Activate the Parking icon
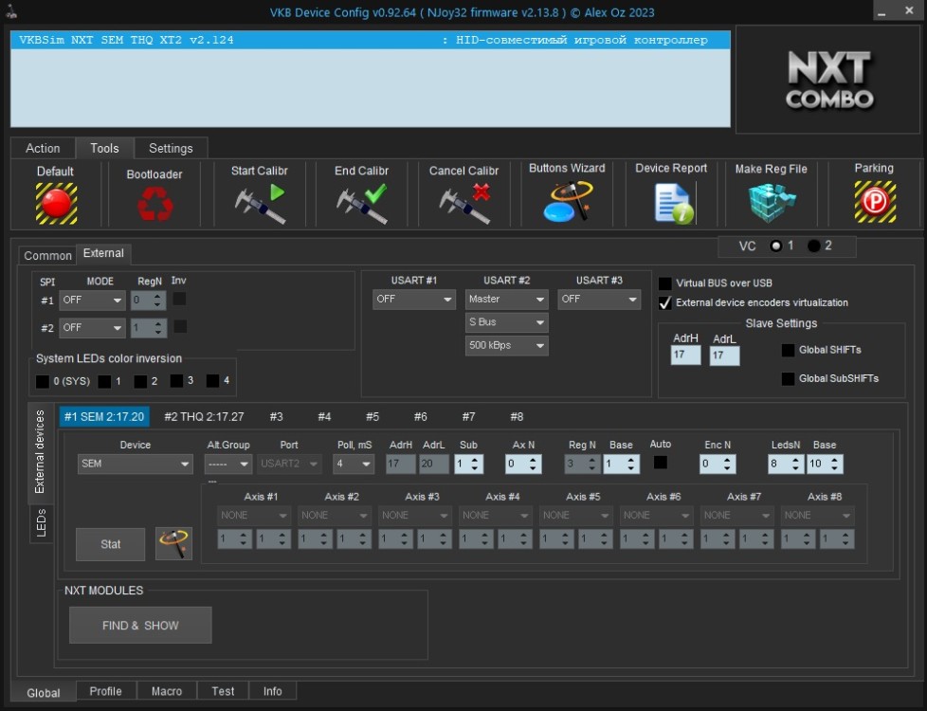Image resolution: width=927 pixels, height=711 pixels. click(874, 202)
